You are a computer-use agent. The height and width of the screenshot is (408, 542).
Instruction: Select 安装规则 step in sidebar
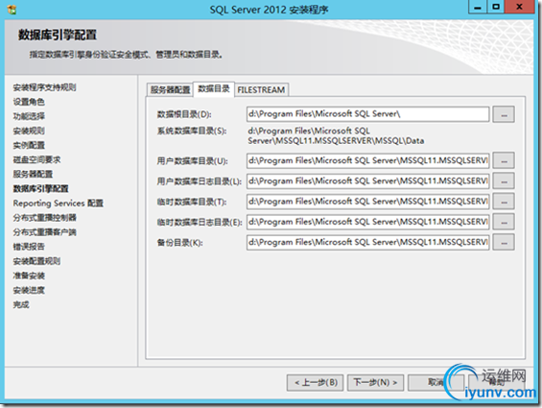[x=29, y=131]
